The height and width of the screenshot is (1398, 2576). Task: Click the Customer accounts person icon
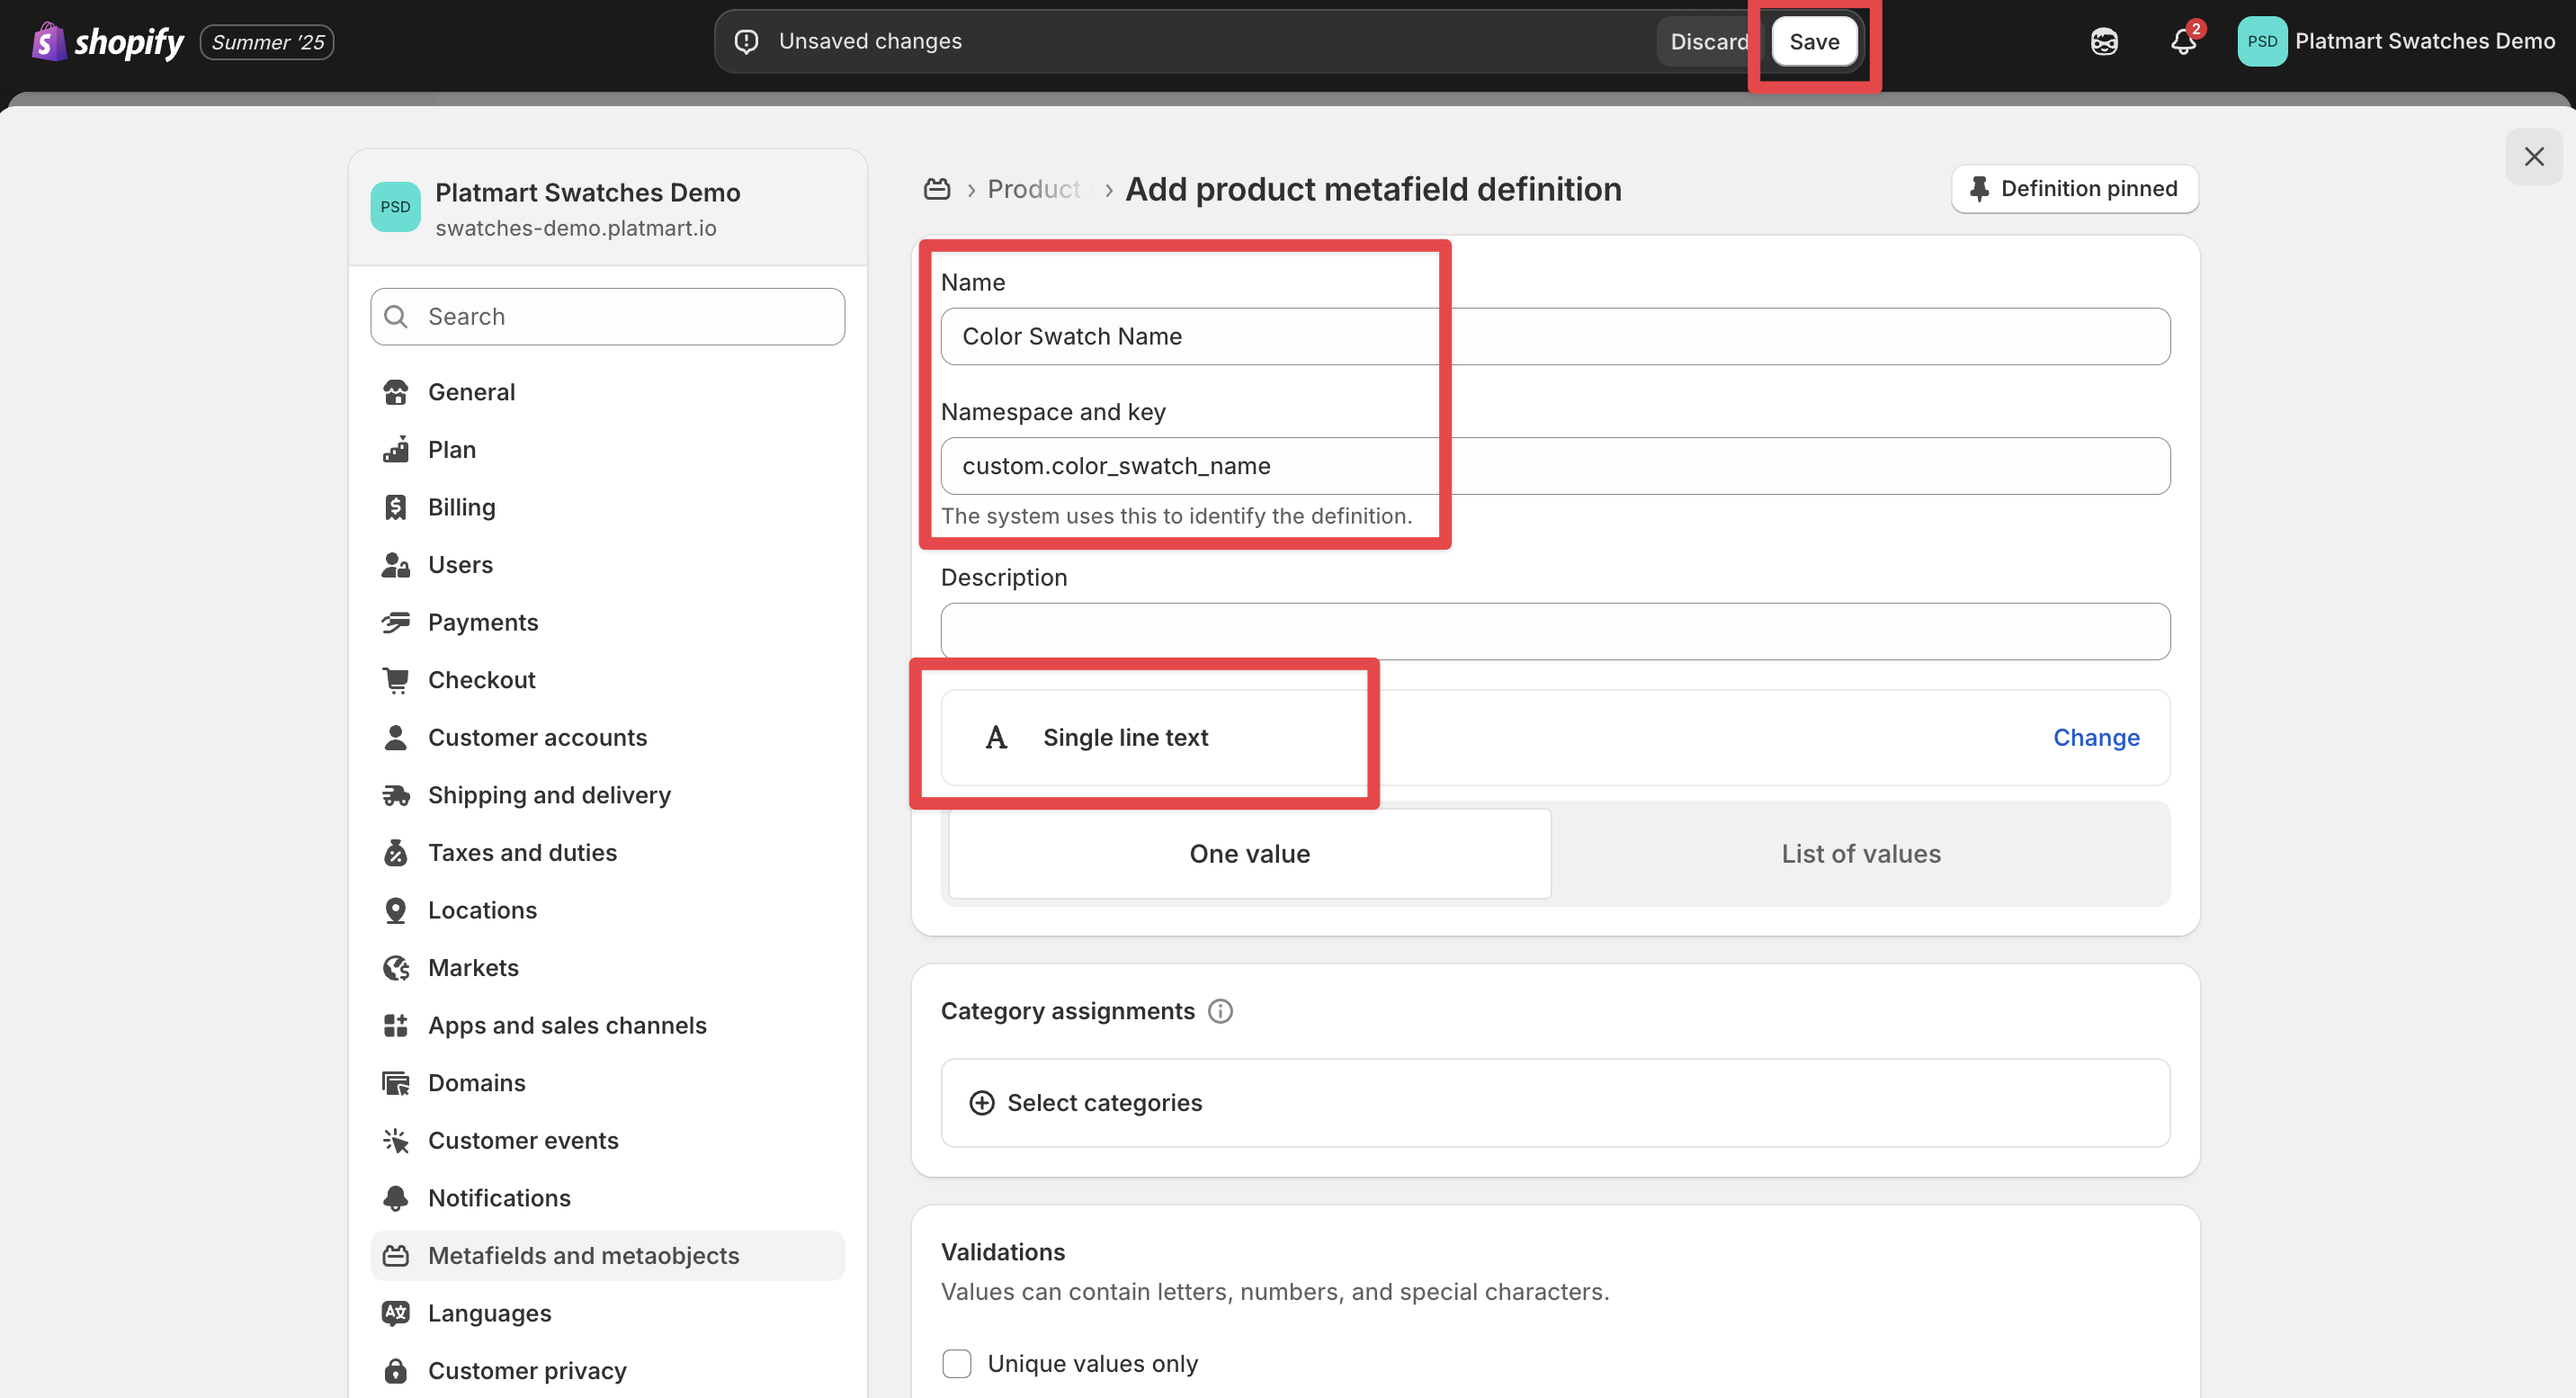point(396,738)
